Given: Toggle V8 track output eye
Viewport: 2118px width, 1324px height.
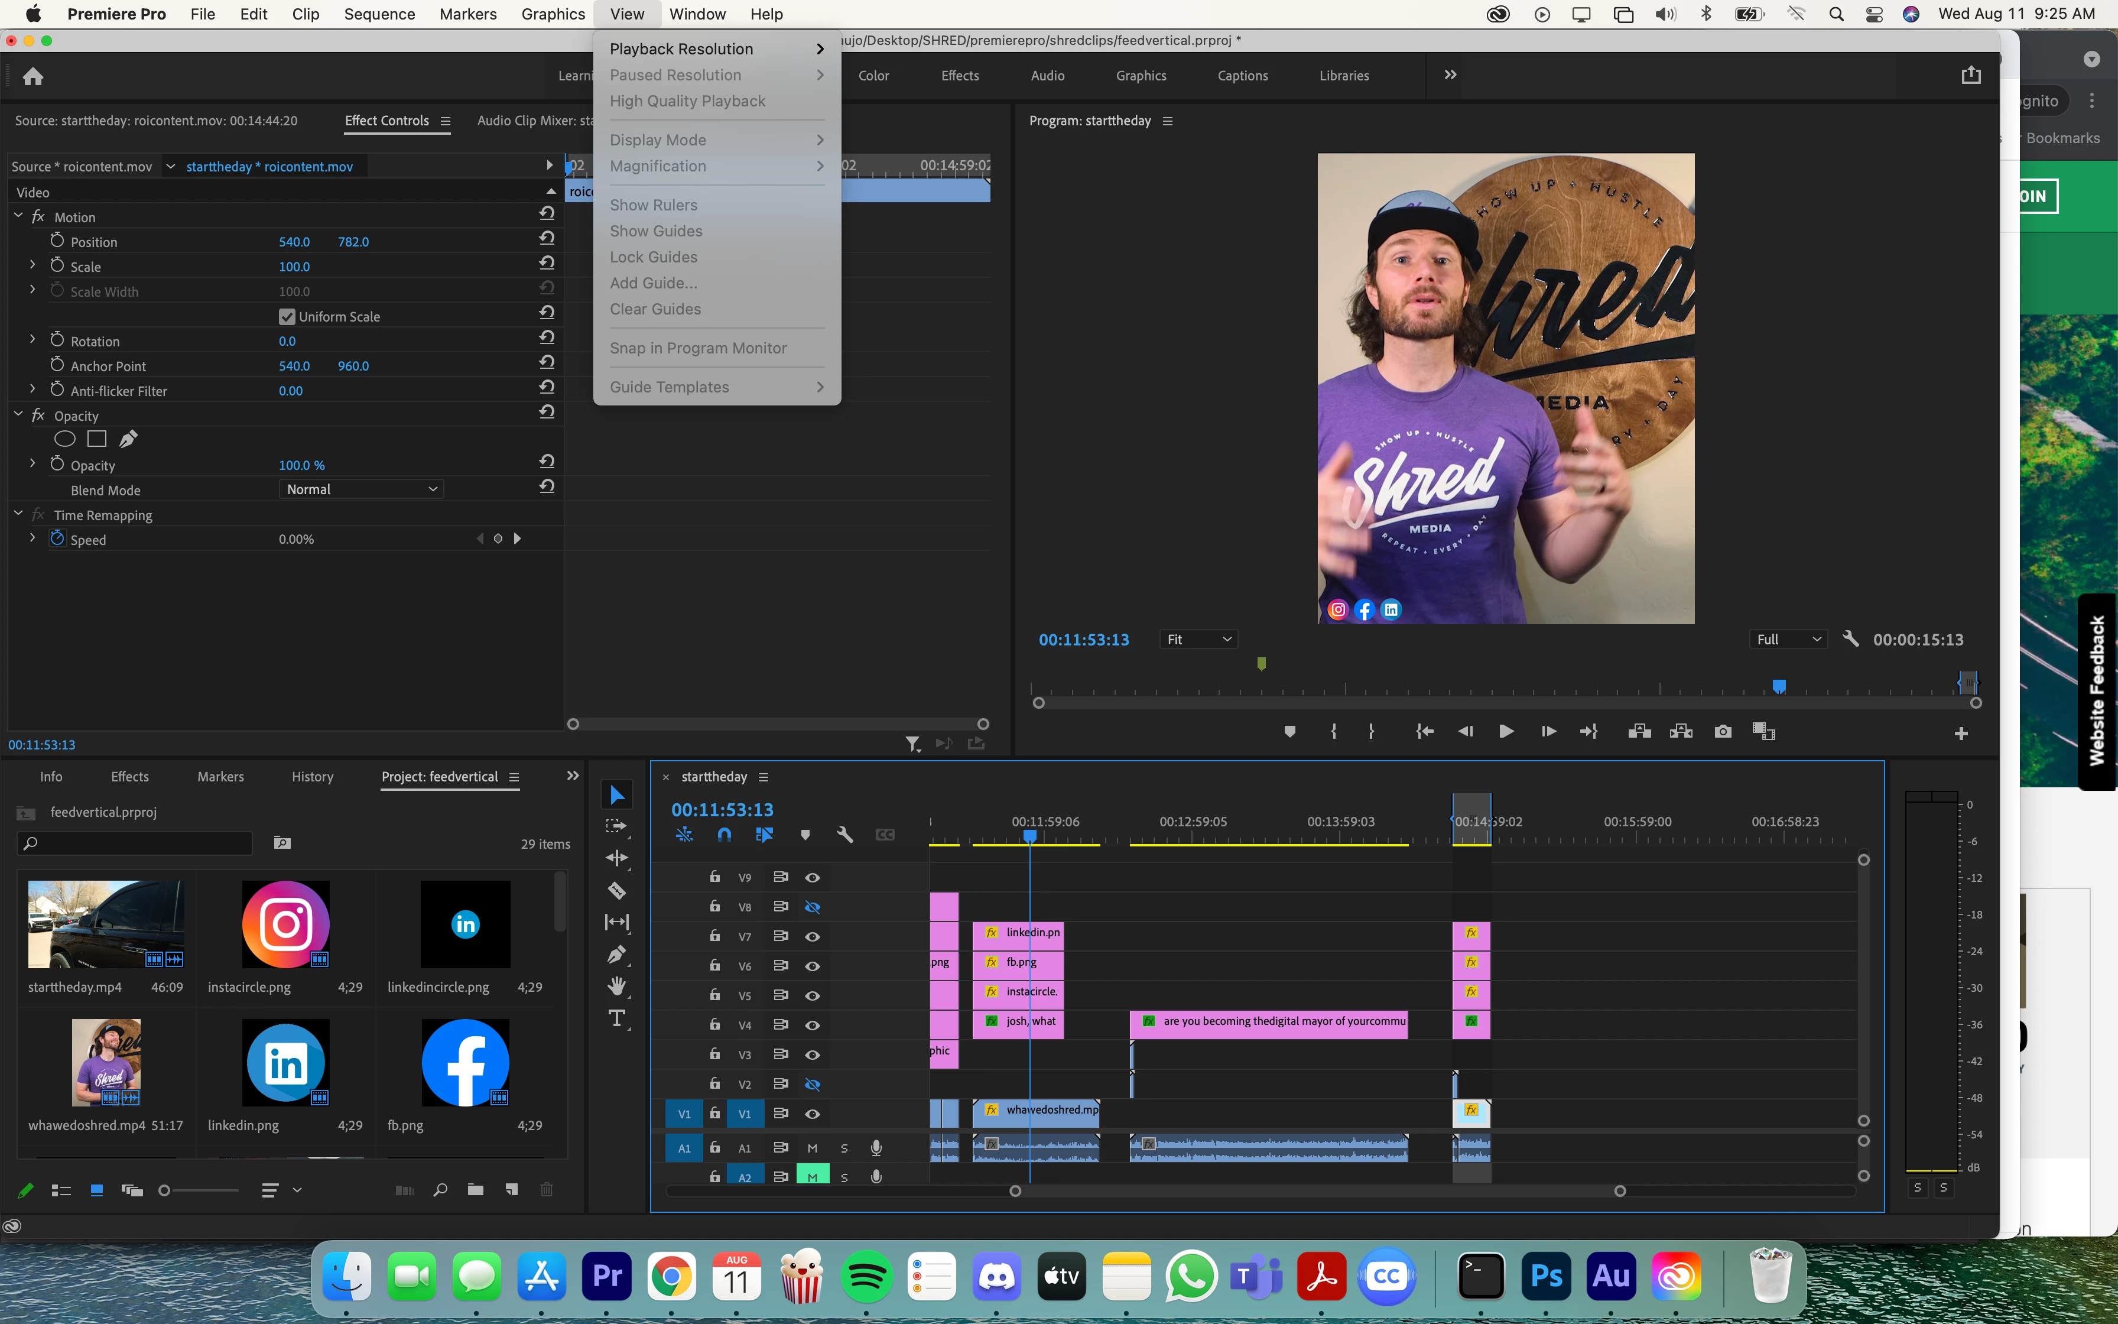Looking at the screenshot, I should pyautogui.click(x=812, y=907).
